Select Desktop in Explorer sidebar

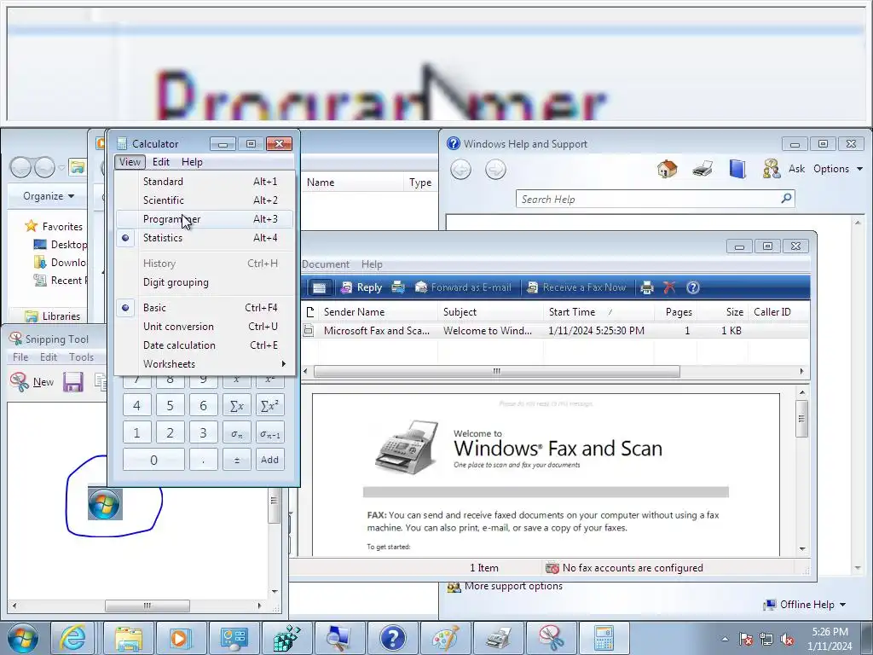point(61,245)
